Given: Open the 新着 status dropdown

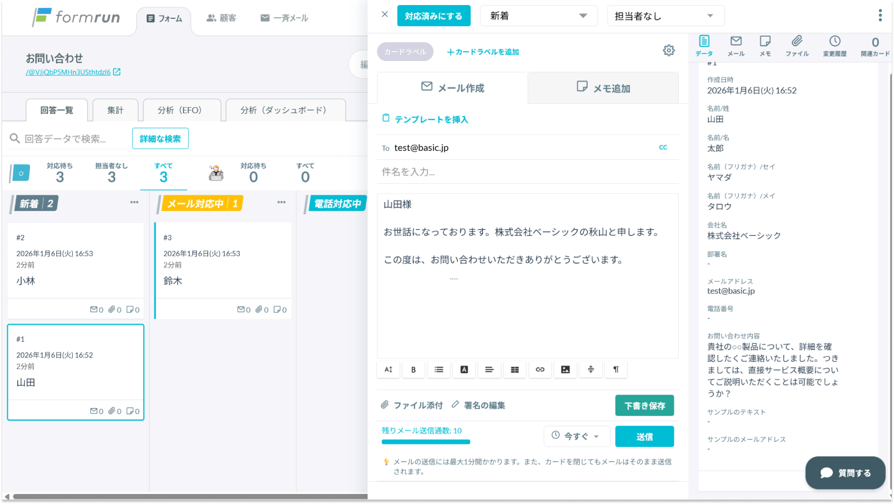Looking at the screenshot, I should point(538,16).
